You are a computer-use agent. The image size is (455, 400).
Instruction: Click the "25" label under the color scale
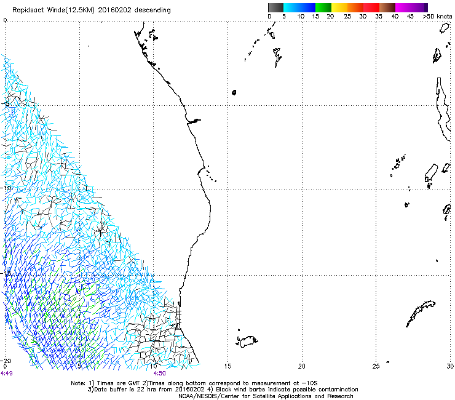click(x=347, y=17)
